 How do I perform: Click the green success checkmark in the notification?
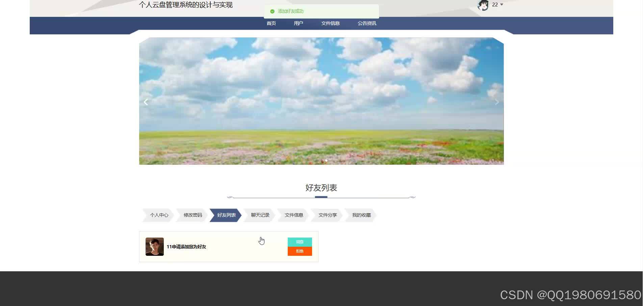(x=272, y=11)
